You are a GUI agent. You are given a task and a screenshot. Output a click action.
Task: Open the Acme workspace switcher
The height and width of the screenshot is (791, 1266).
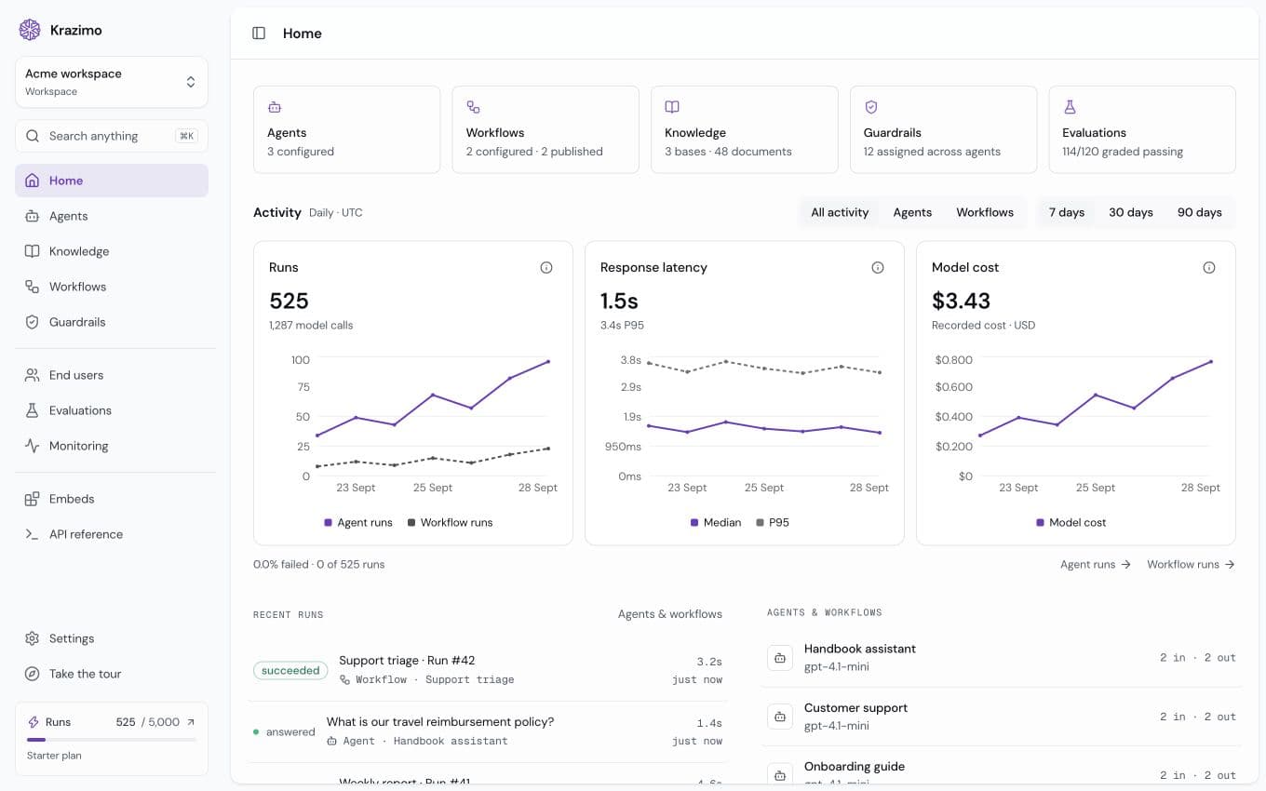tap(112, 82)
